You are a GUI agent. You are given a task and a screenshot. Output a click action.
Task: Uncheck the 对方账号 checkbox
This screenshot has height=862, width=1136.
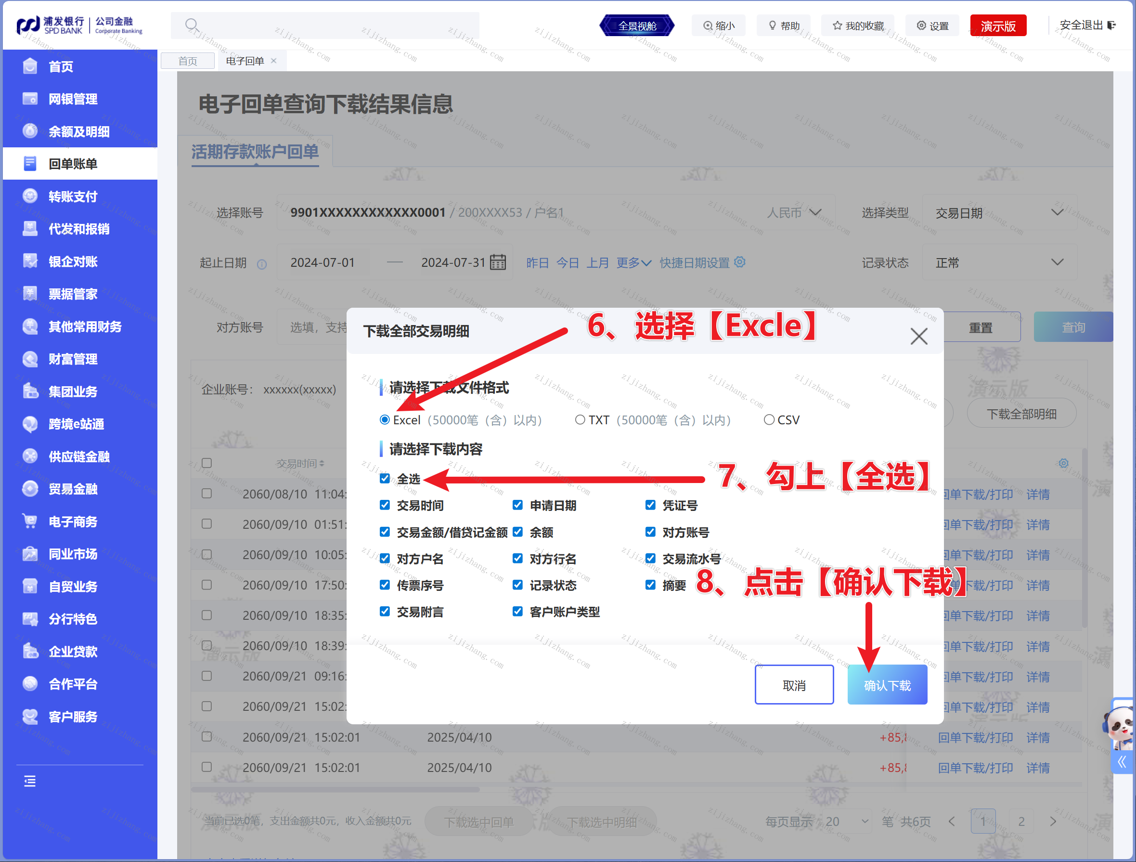(x=650, y=532)
